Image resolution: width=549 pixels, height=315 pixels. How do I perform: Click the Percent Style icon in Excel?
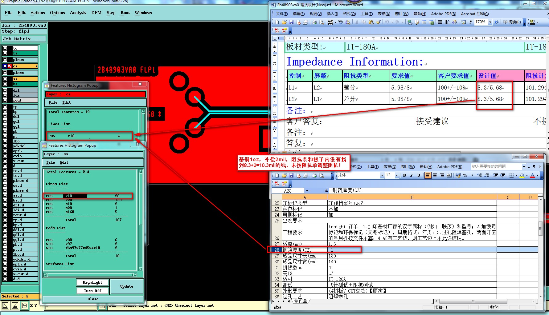tap(465, 175)
